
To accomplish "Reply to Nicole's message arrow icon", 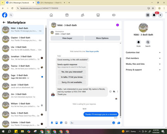I will [114, 91].
